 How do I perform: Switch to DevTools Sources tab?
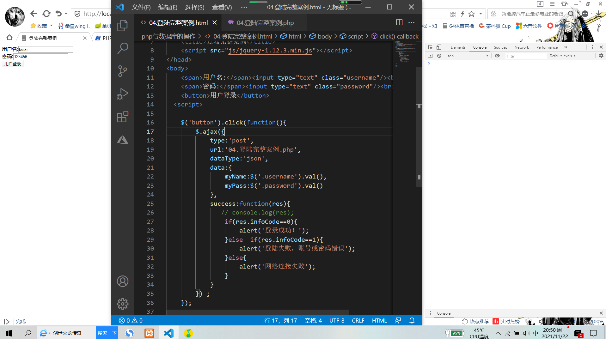point(500,47)
